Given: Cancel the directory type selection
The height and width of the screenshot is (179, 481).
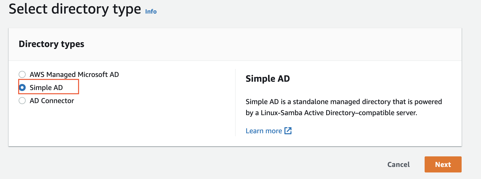Looking at the screenshot, I should coord(398,164).
